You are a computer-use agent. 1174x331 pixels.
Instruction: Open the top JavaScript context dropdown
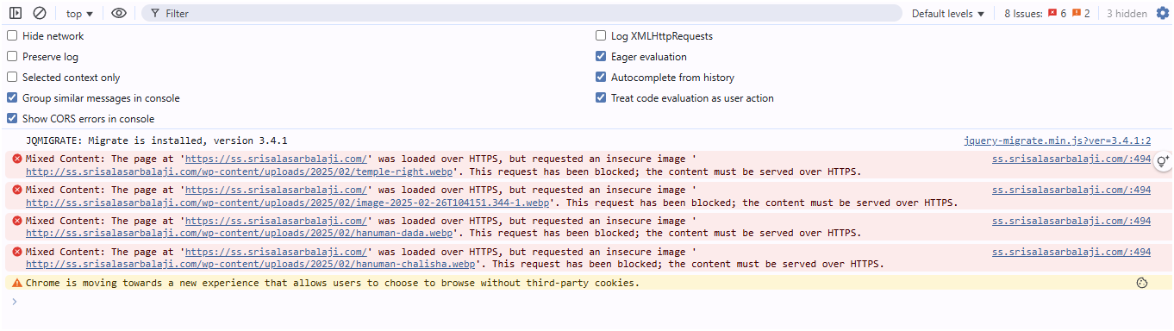point(80,13)
